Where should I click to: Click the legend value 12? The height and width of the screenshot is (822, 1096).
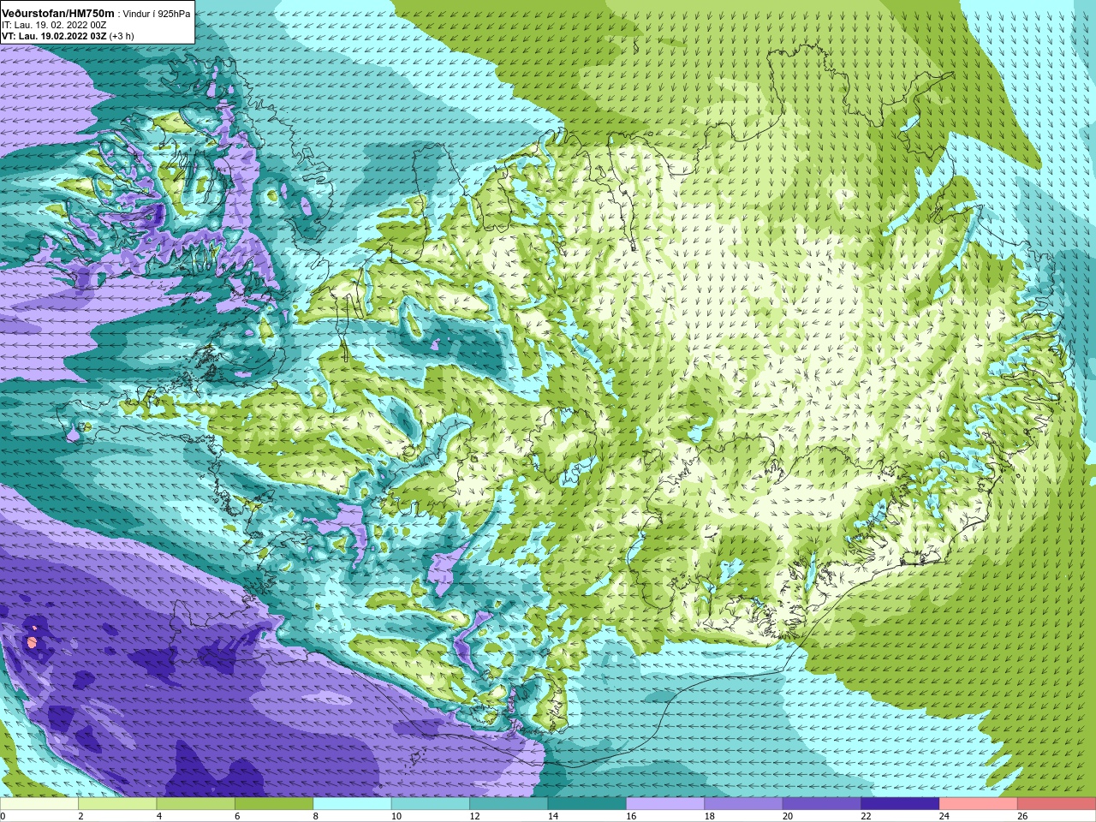(474, 816)
